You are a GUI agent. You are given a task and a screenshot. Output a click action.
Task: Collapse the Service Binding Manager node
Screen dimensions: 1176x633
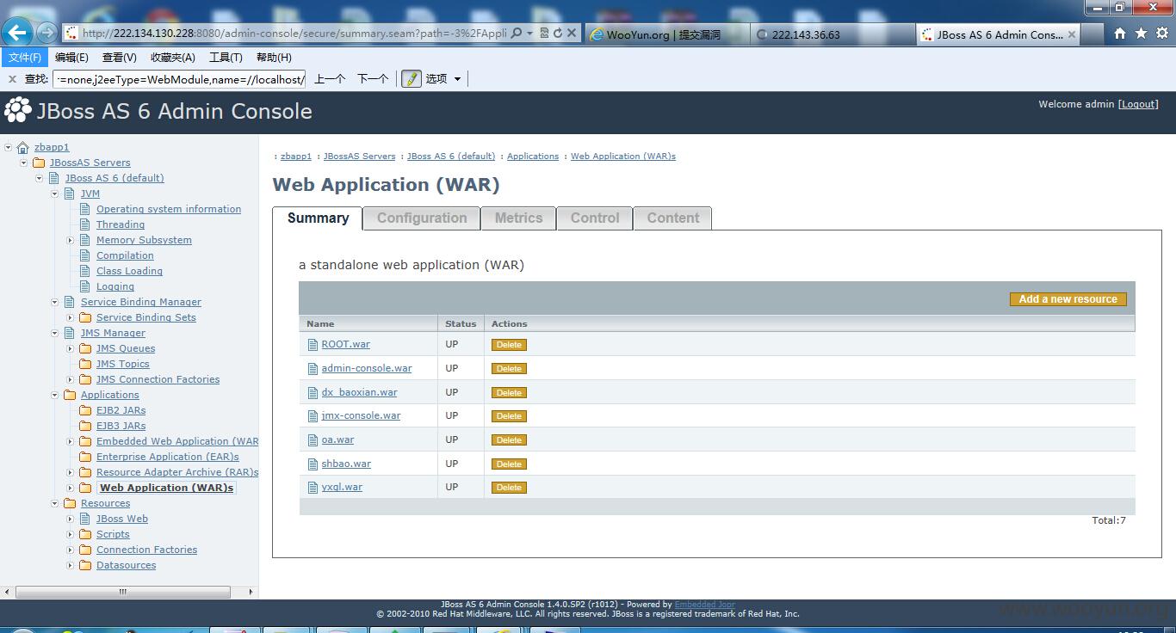(x=55, y=302)
